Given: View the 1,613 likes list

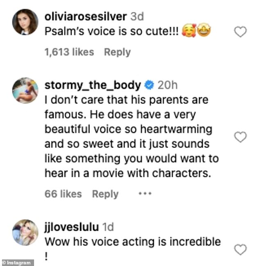Looking at the screenshot, I should tap(69, 52).
